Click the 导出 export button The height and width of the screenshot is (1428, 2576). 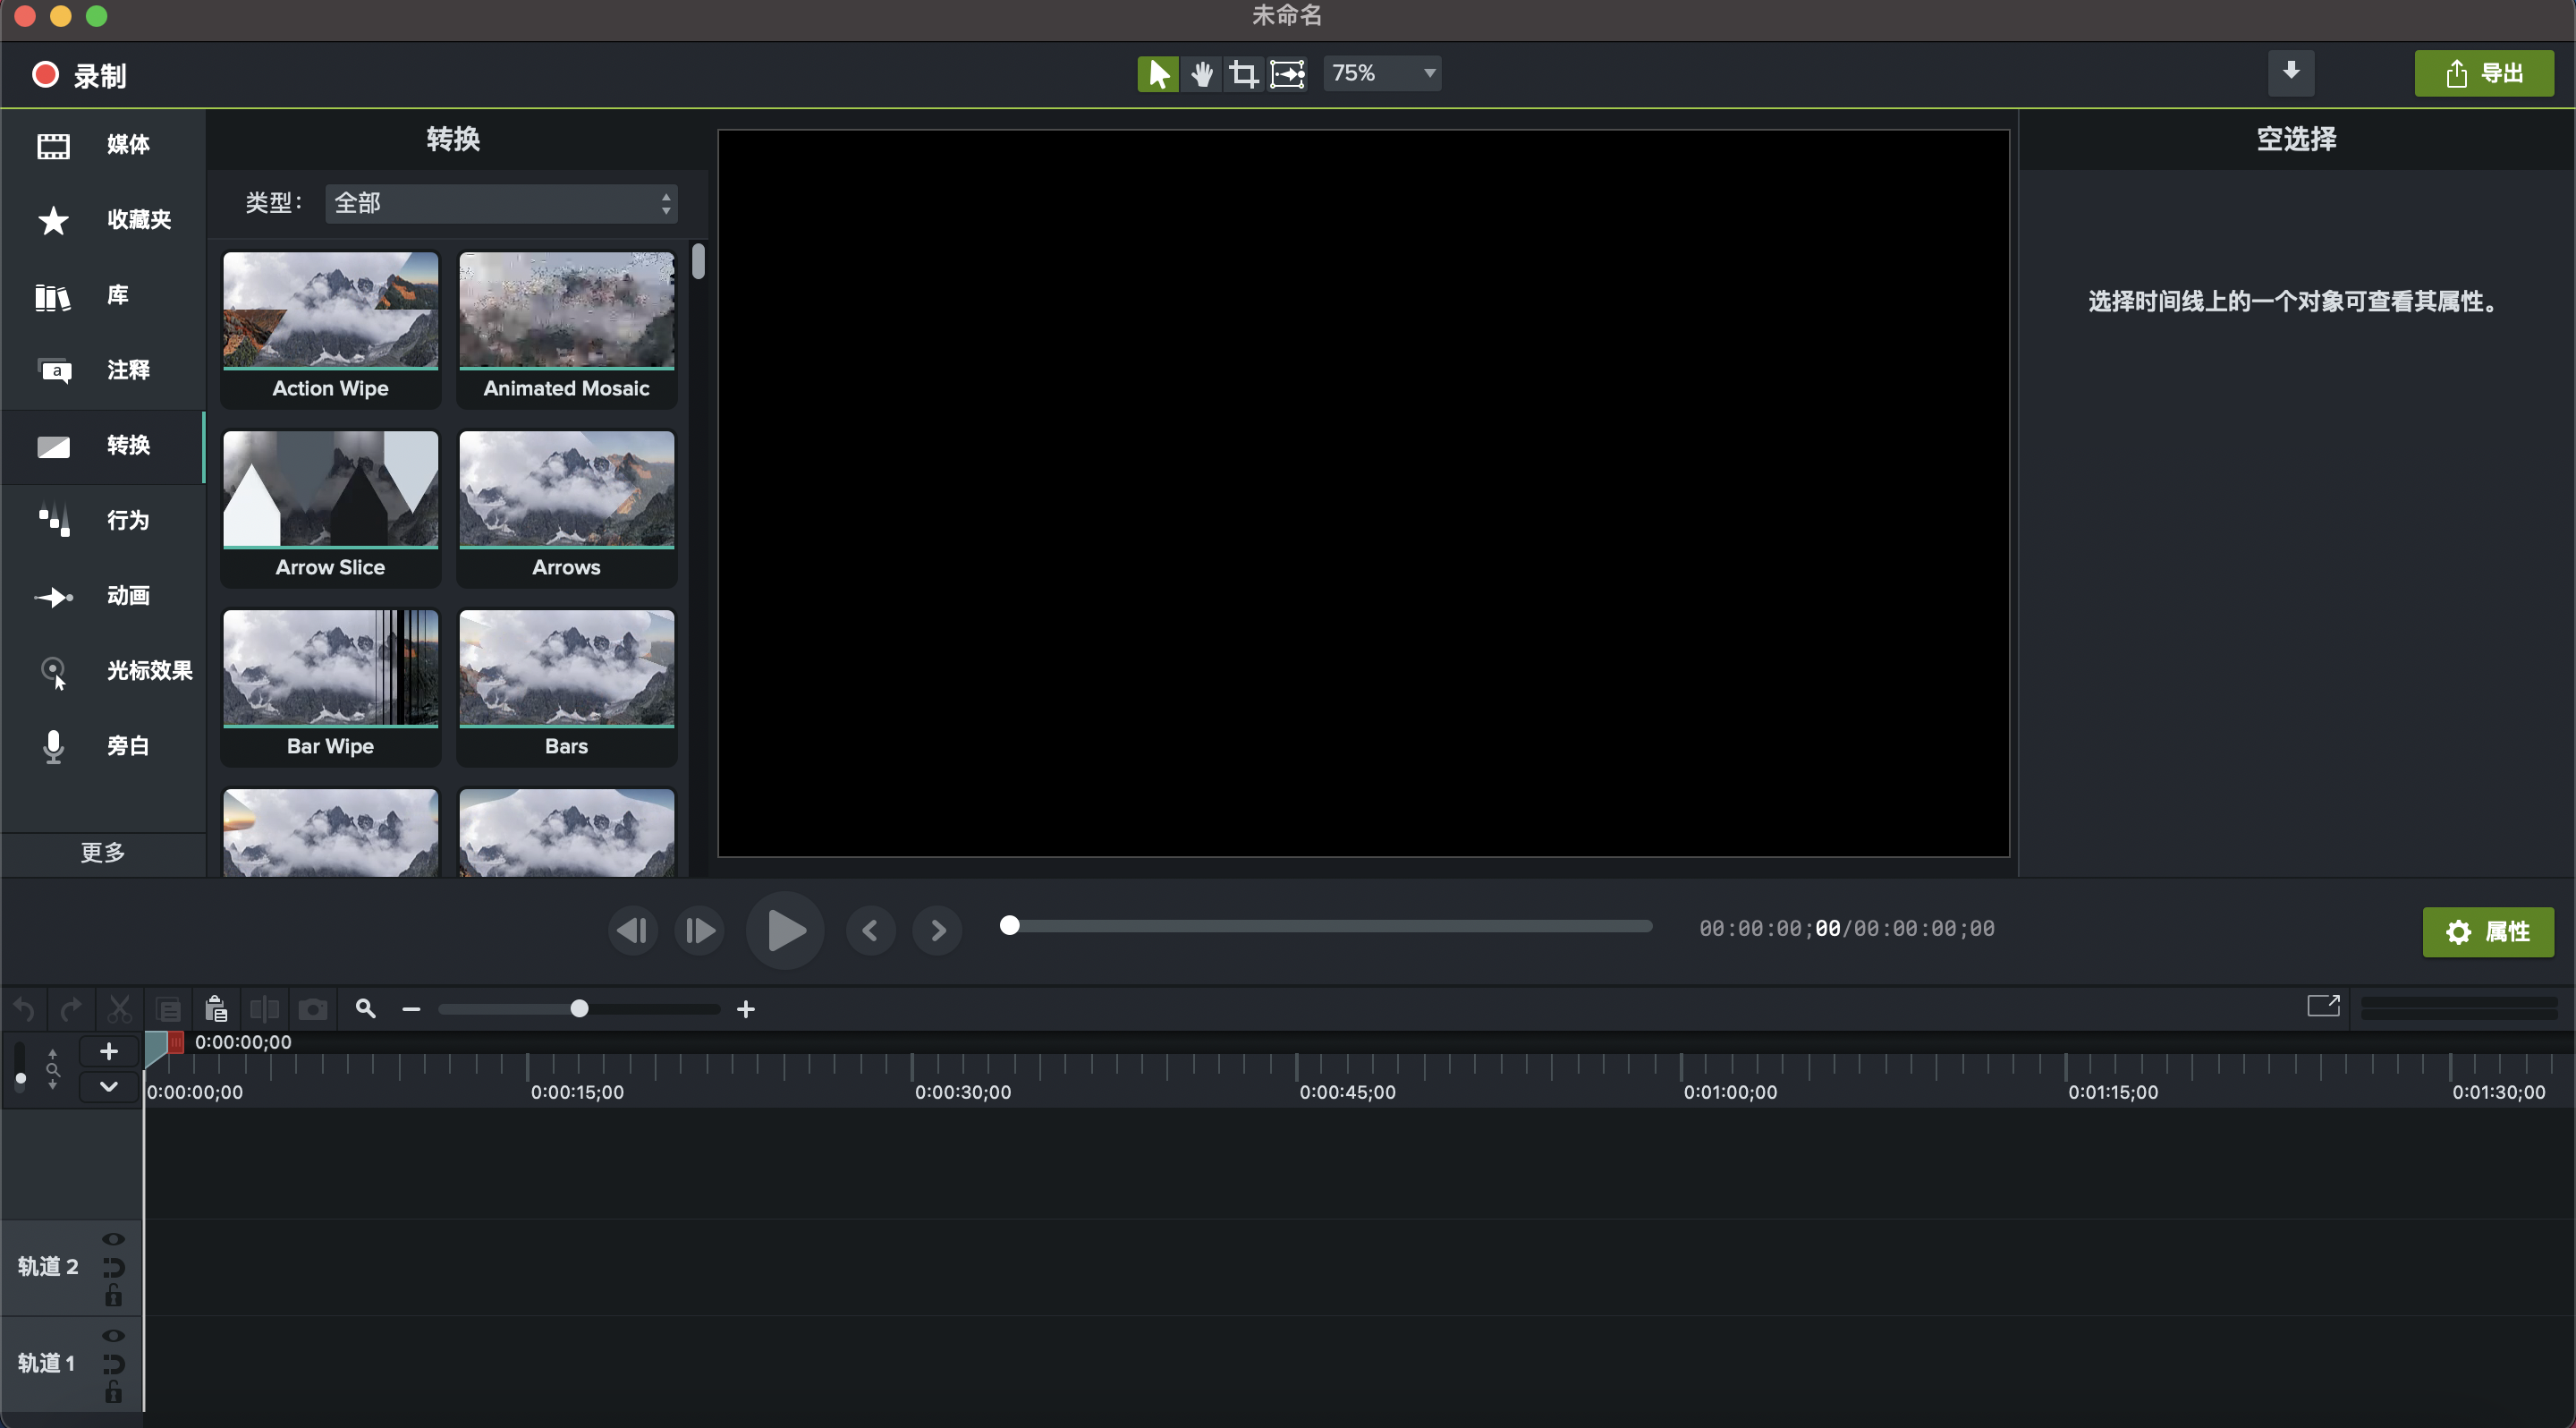[2484, 73]
